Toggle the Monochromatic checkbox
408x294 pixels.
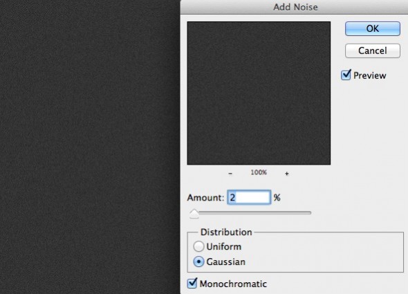pos(192,284)
